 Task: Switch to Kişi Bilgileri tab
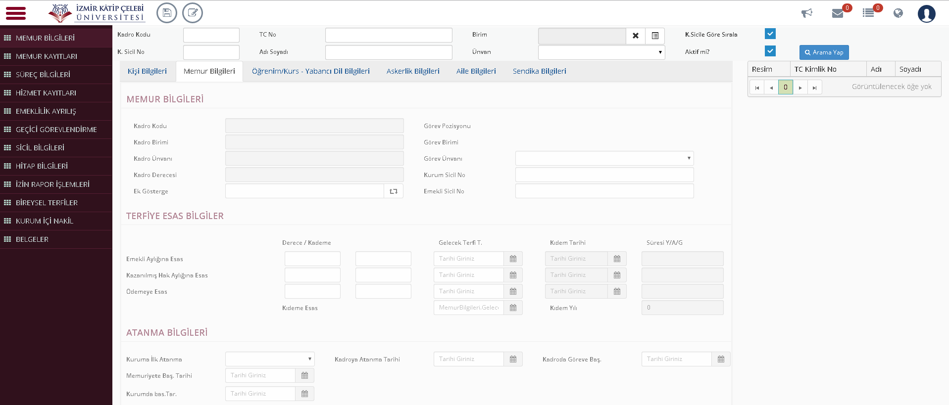coord(147,71)
